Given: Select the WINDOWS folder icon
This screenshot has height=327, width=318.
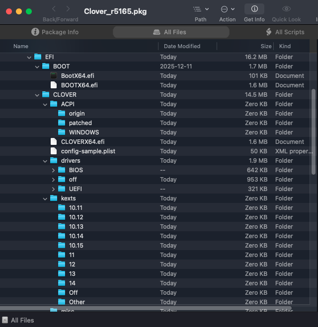Looking at the screenshot, I should [62, 132].
